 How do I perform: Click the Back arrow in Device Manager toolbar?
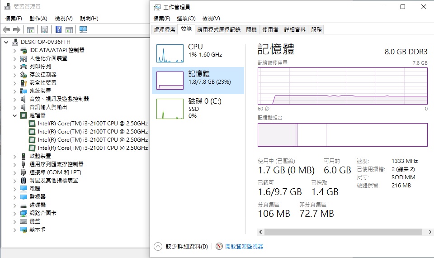tap(6, 29)
